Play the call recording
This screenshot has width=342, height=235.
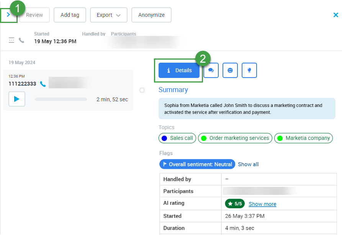click(16, 99)
